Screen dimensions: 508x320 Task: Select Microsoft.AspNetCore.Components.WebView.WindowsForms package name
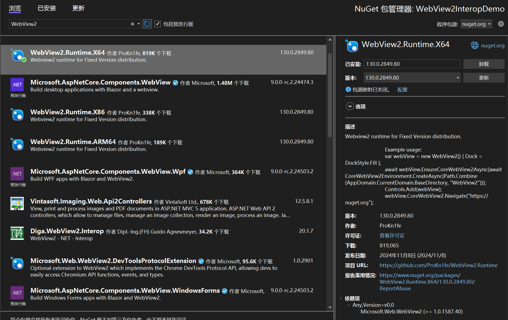125,291
